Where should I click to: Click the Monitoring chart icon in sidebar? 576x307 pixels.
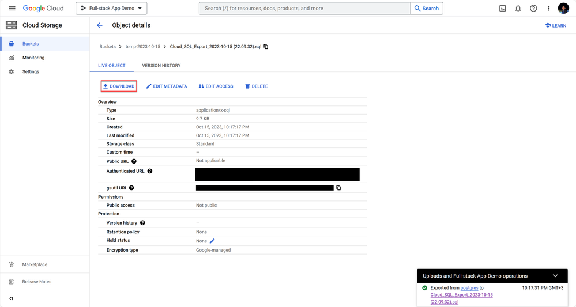pyautogui.click(x=12, y=58)
